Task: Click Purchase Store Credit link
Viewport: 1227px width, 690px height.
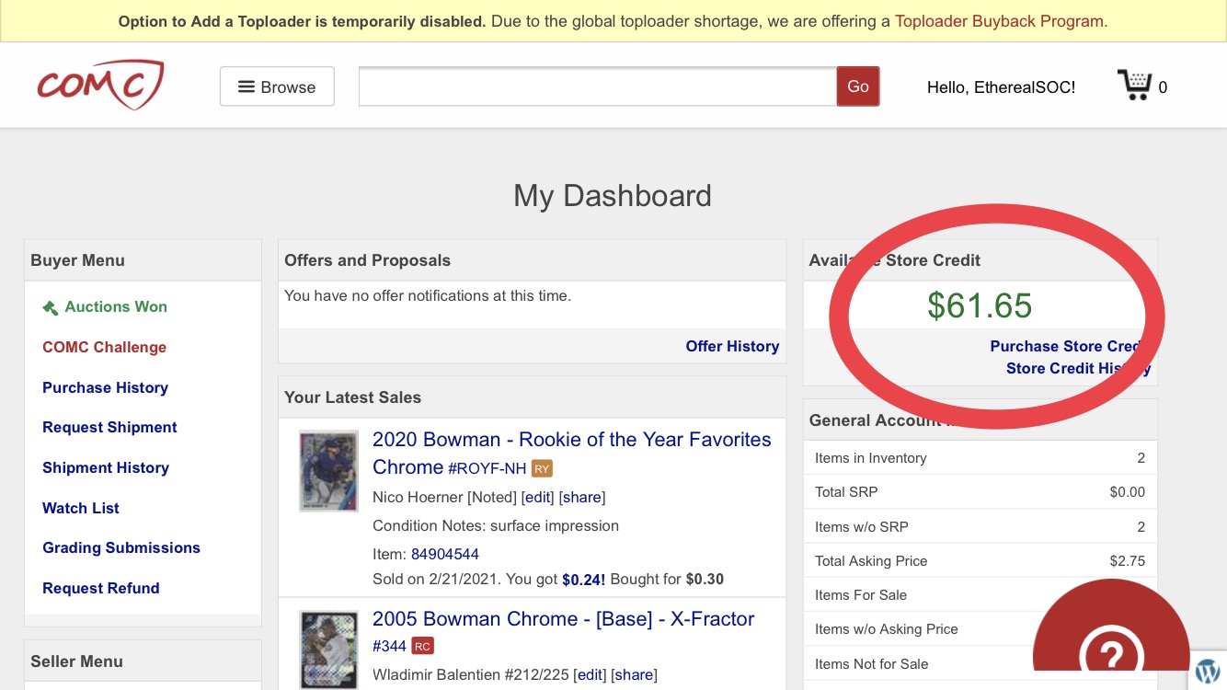Action: point(1070,346)
